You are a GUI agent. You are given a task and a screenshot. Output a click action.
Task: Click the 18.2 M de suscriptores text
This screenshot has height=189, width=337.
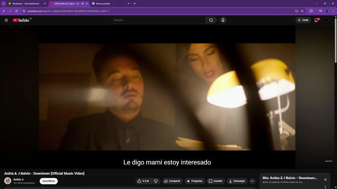(24, 183)
